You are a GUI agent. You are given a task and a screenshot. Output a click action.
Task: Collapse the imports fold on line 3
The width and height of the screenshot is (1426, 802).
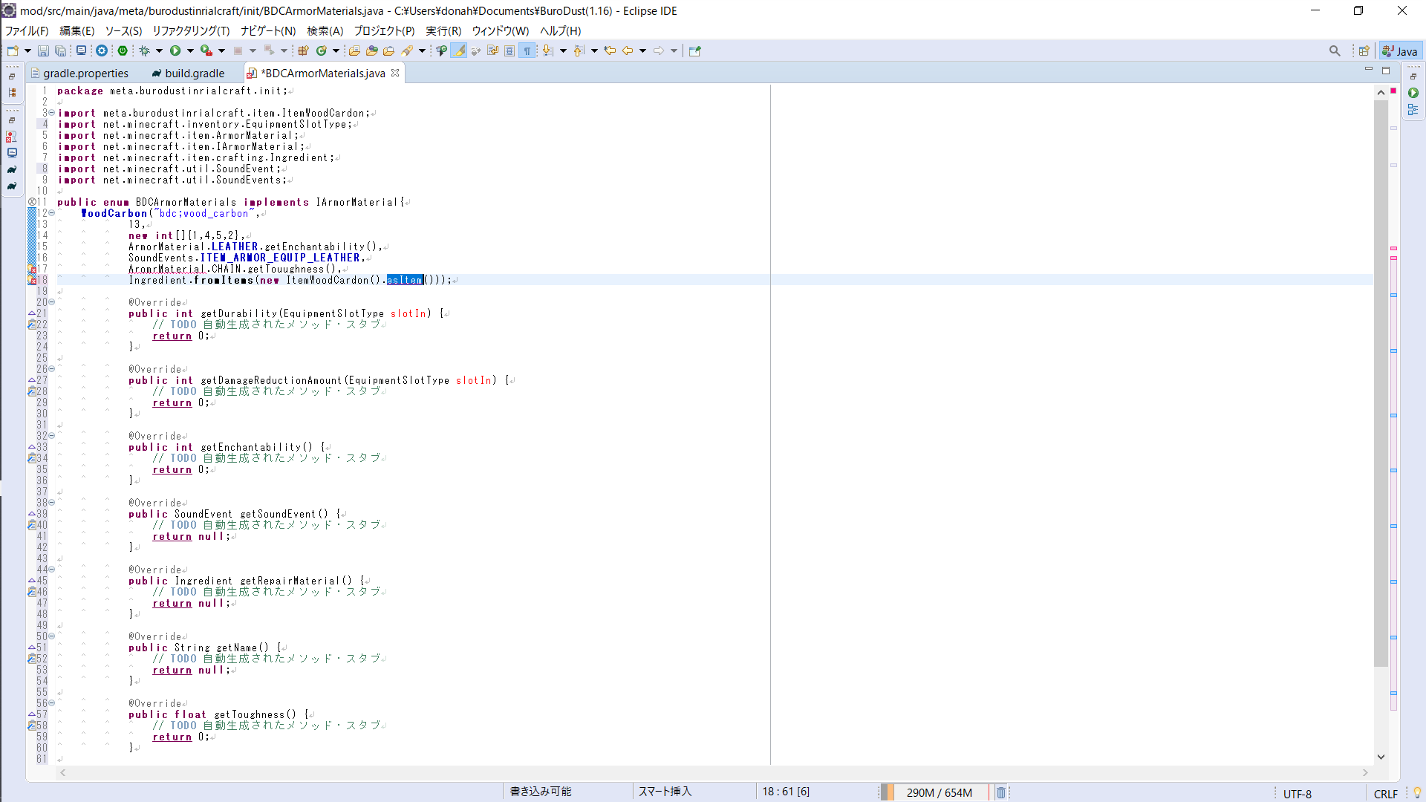51,113
